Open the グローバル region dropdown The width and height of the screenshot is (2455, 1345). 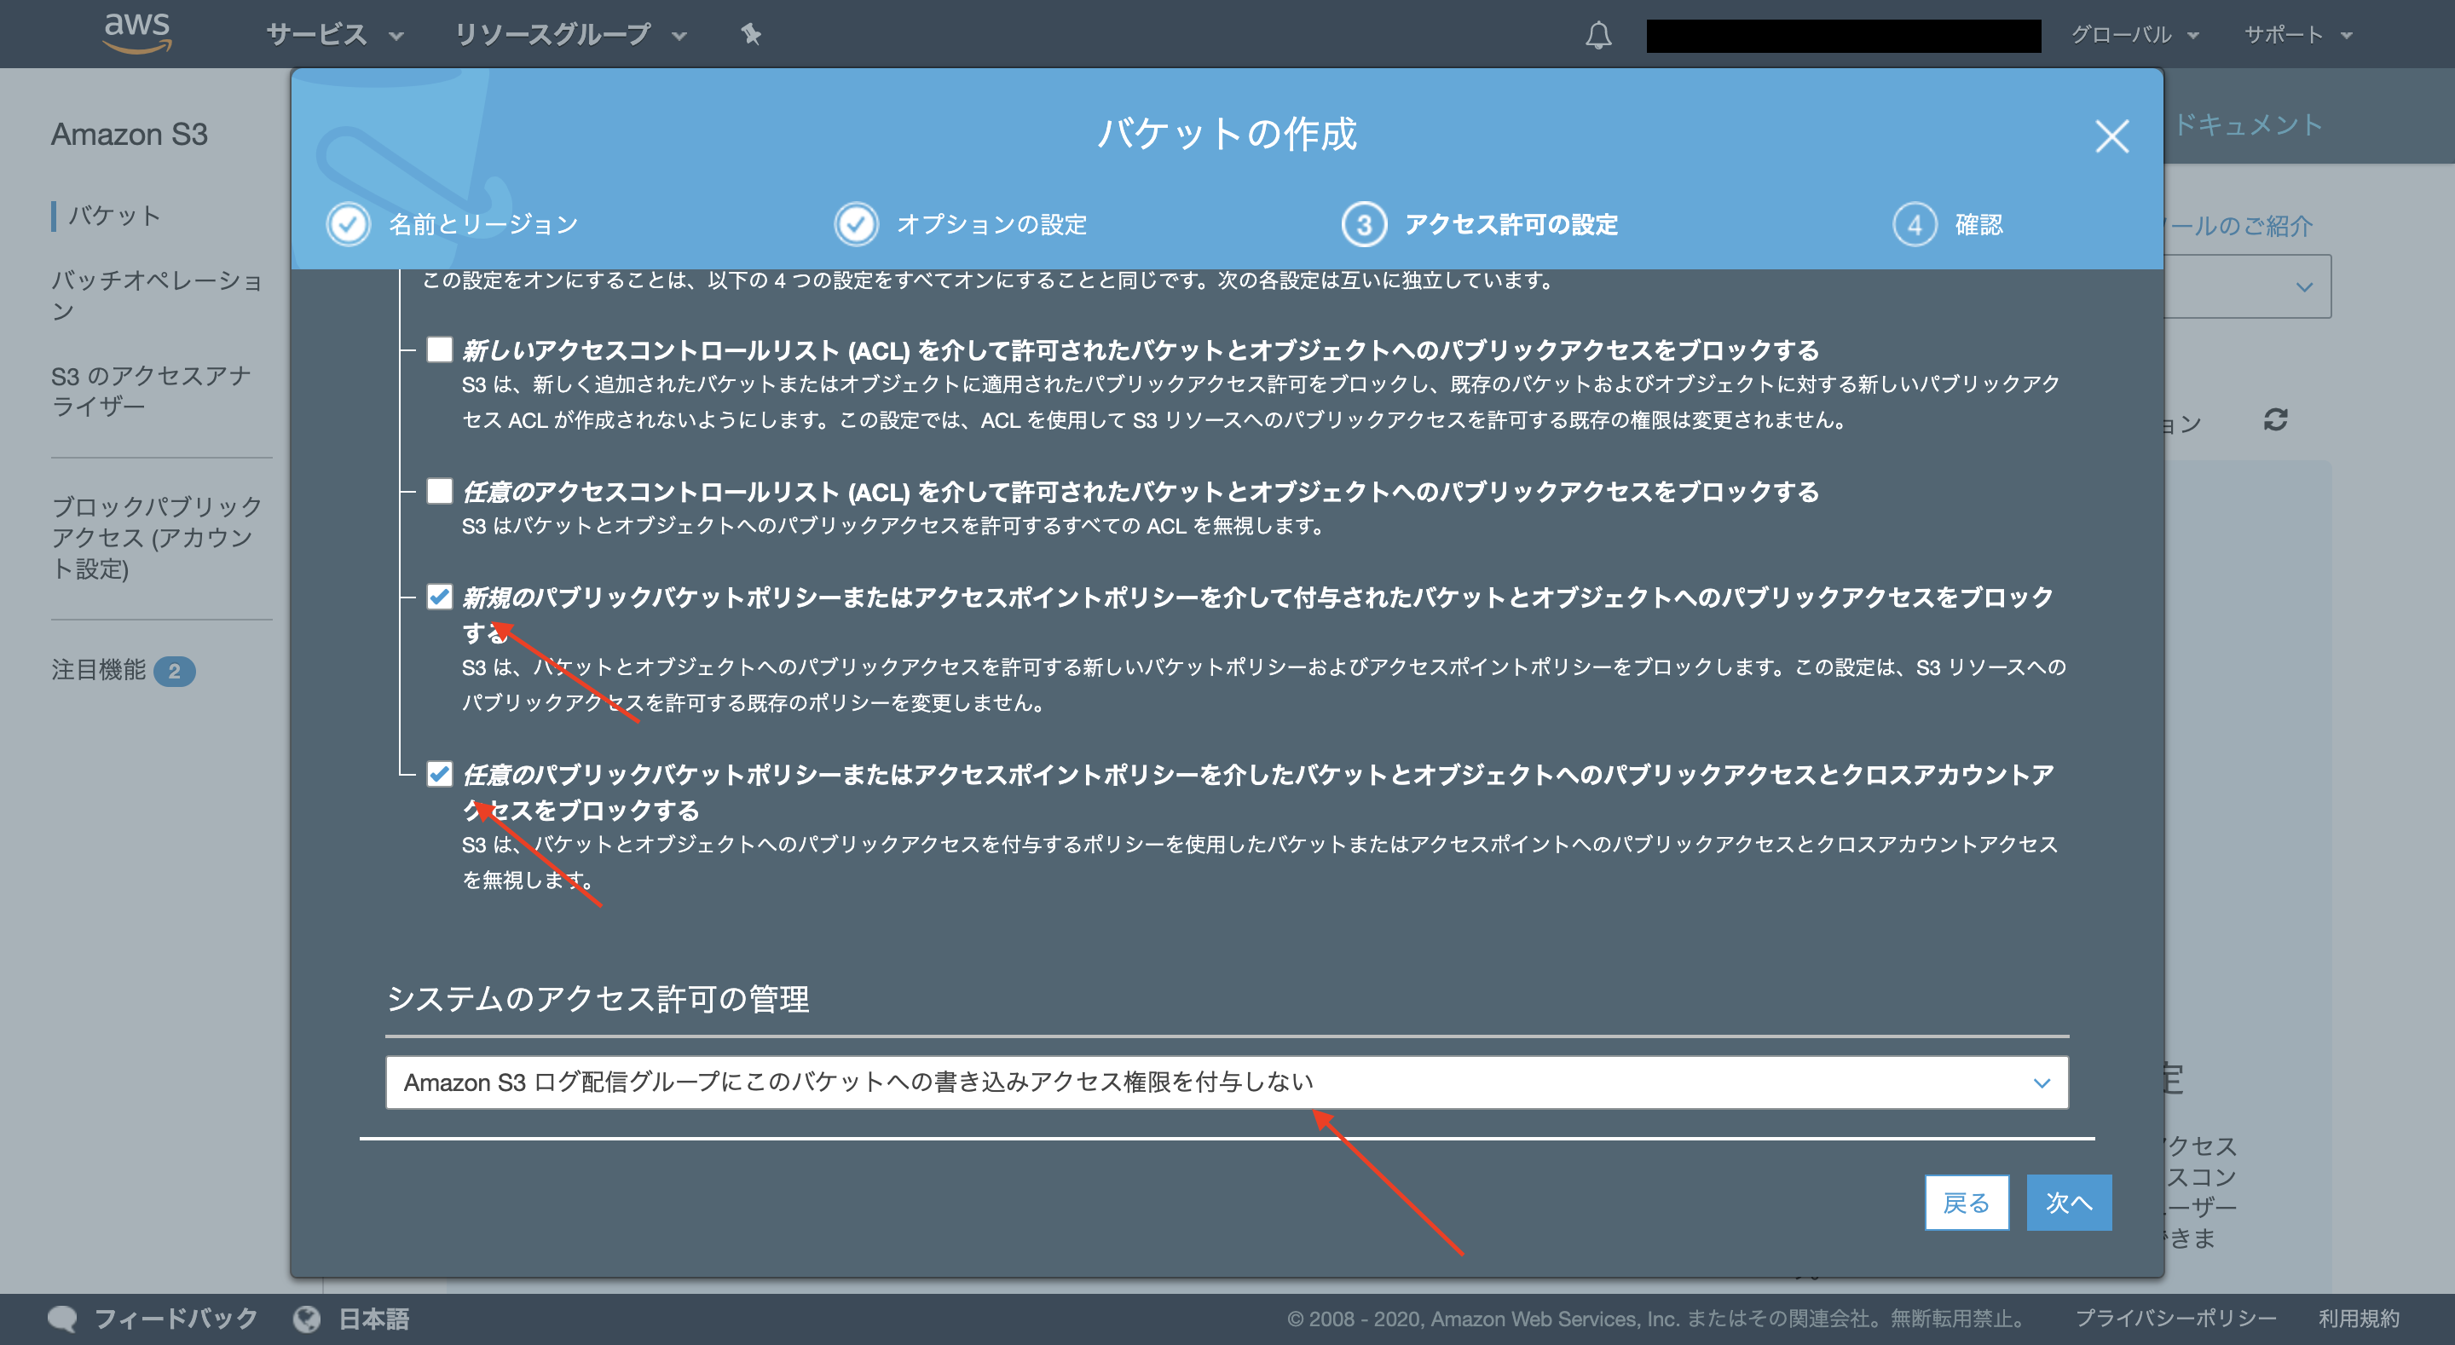(2134, 35)
